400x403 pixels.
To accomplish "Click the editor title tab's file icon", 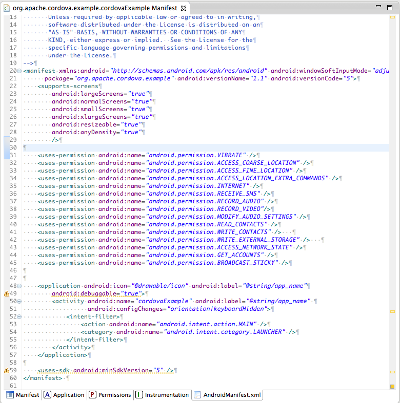I will click(x=6, y=8).
